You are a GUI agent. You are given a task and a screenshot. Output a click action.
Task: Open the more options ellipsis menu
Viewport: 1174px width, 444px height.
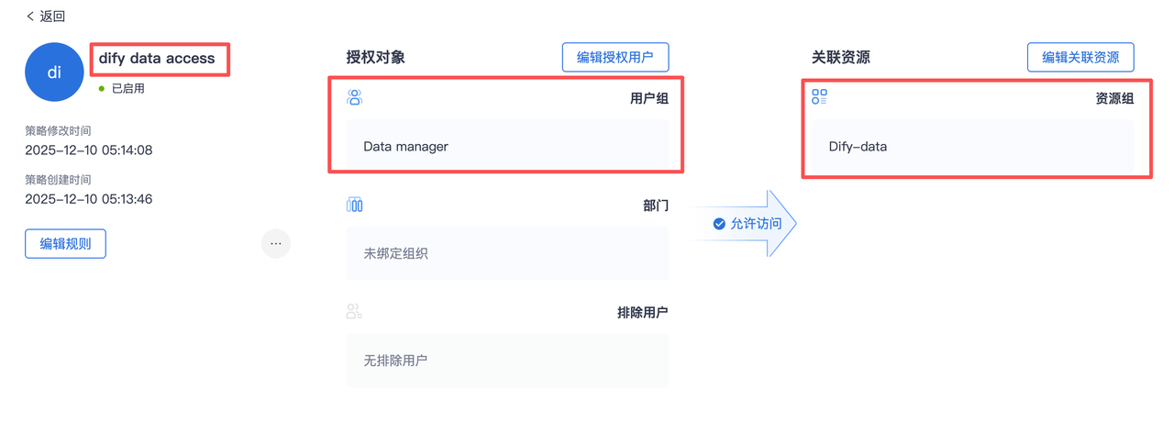point(276,244)
